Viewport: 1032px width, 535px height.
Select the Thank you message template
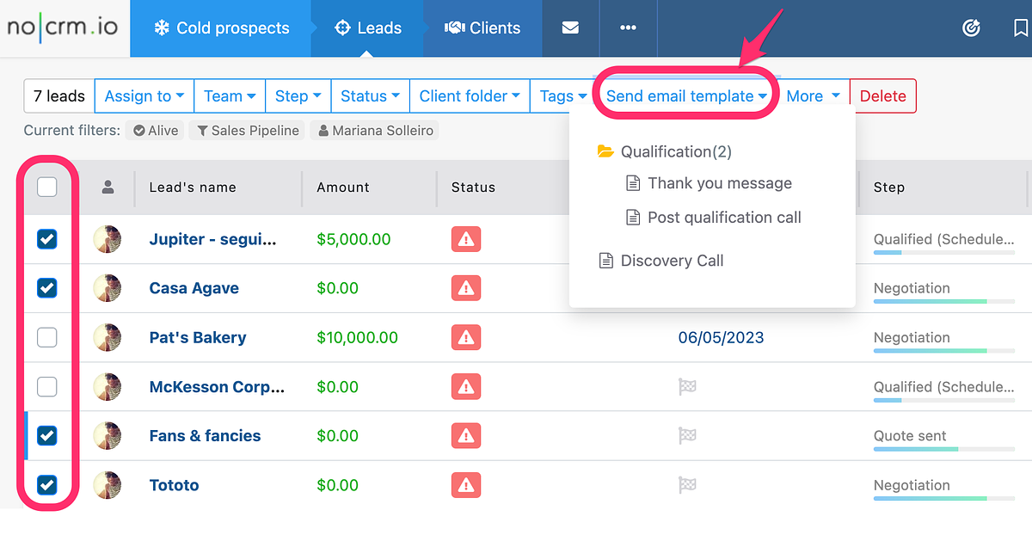click(x=720, y=183)
